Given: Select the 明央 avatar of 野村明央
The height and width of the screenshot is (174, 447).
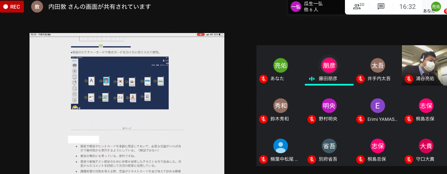Looking at the screenshot, I should click(x=329, y=106).
